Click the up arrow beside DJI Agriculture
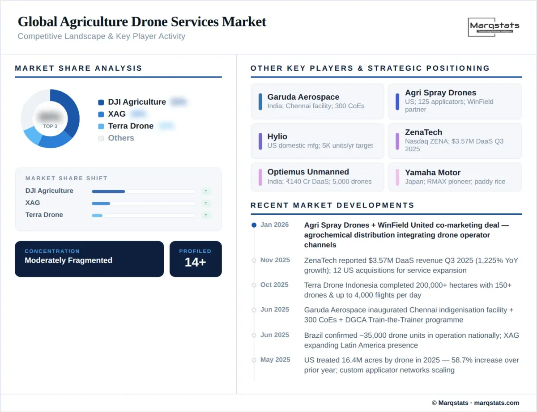This screenshot has width=537, height=412. [x=206, y=191]
